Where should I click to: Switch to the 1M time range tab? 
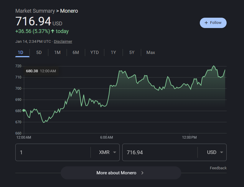point(57,53)
